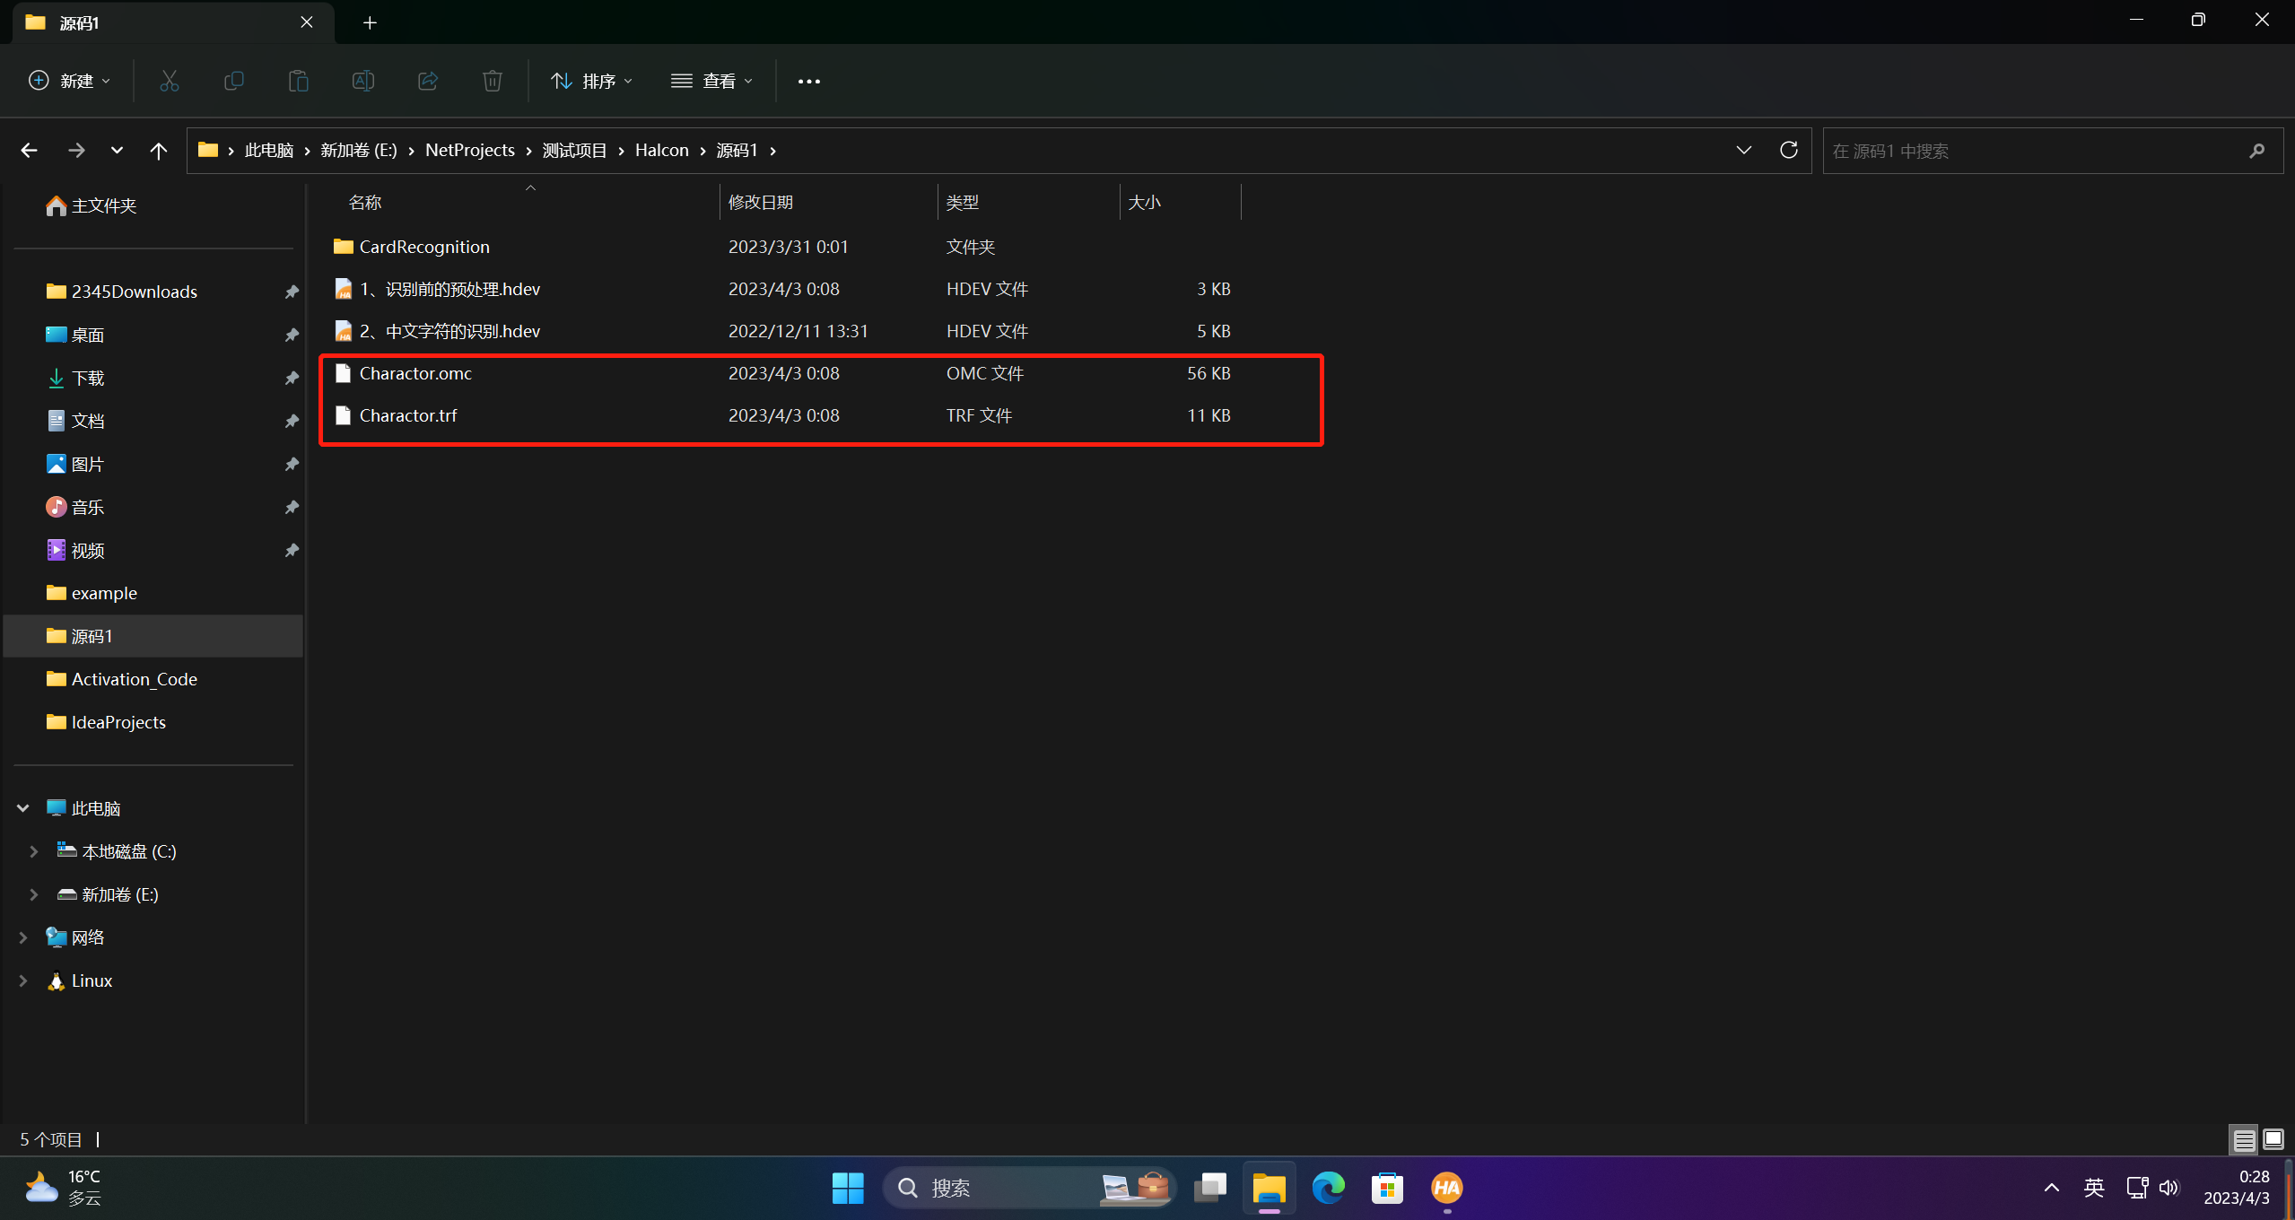Open address bar history dropdown chevron
Image resolution: width=2295 pixels, height=1220 pixels.
pos(1743,150)
